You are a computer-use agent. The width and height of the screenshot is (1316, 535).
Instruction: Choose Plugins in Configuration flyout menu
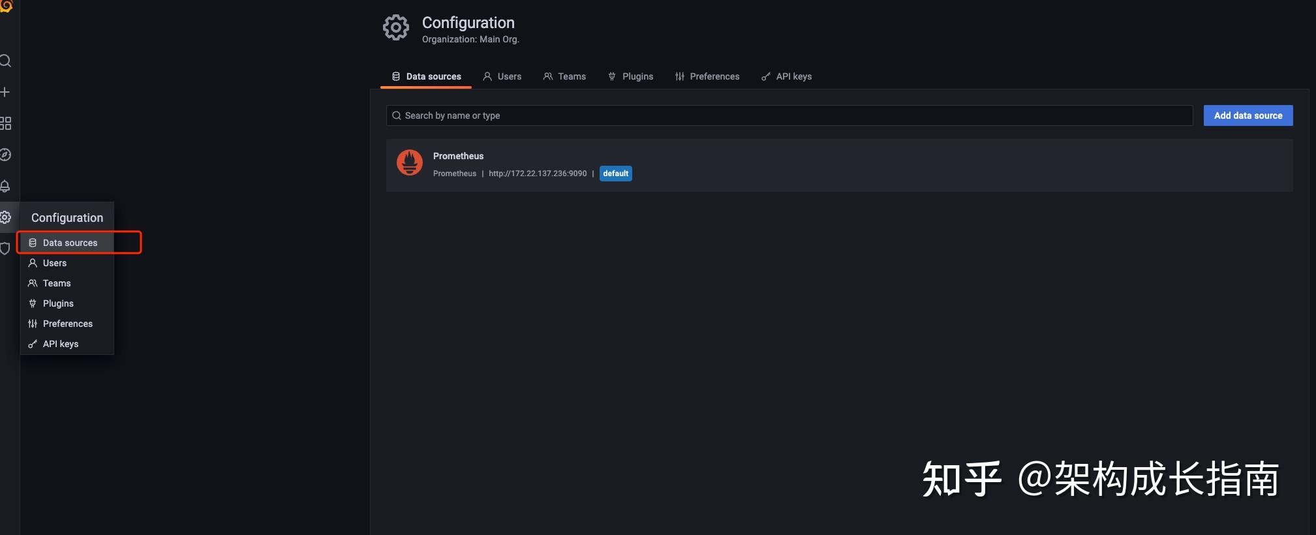click(58, 303)
